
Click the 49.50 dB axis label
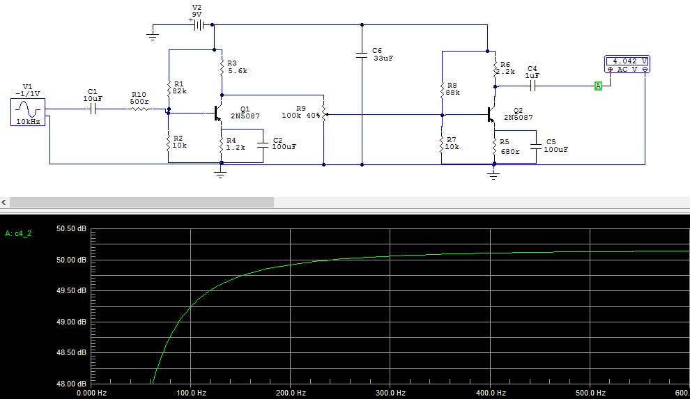[71, 290]
